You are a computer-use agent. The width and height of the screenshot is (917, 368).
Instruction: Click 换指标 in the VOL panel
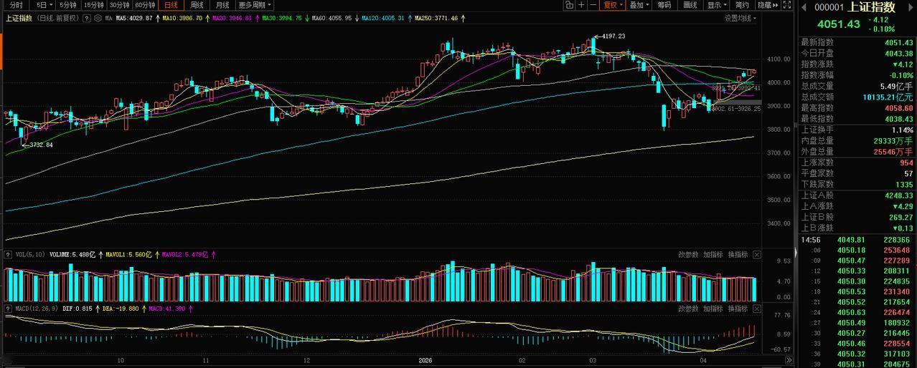coord(738,254)
